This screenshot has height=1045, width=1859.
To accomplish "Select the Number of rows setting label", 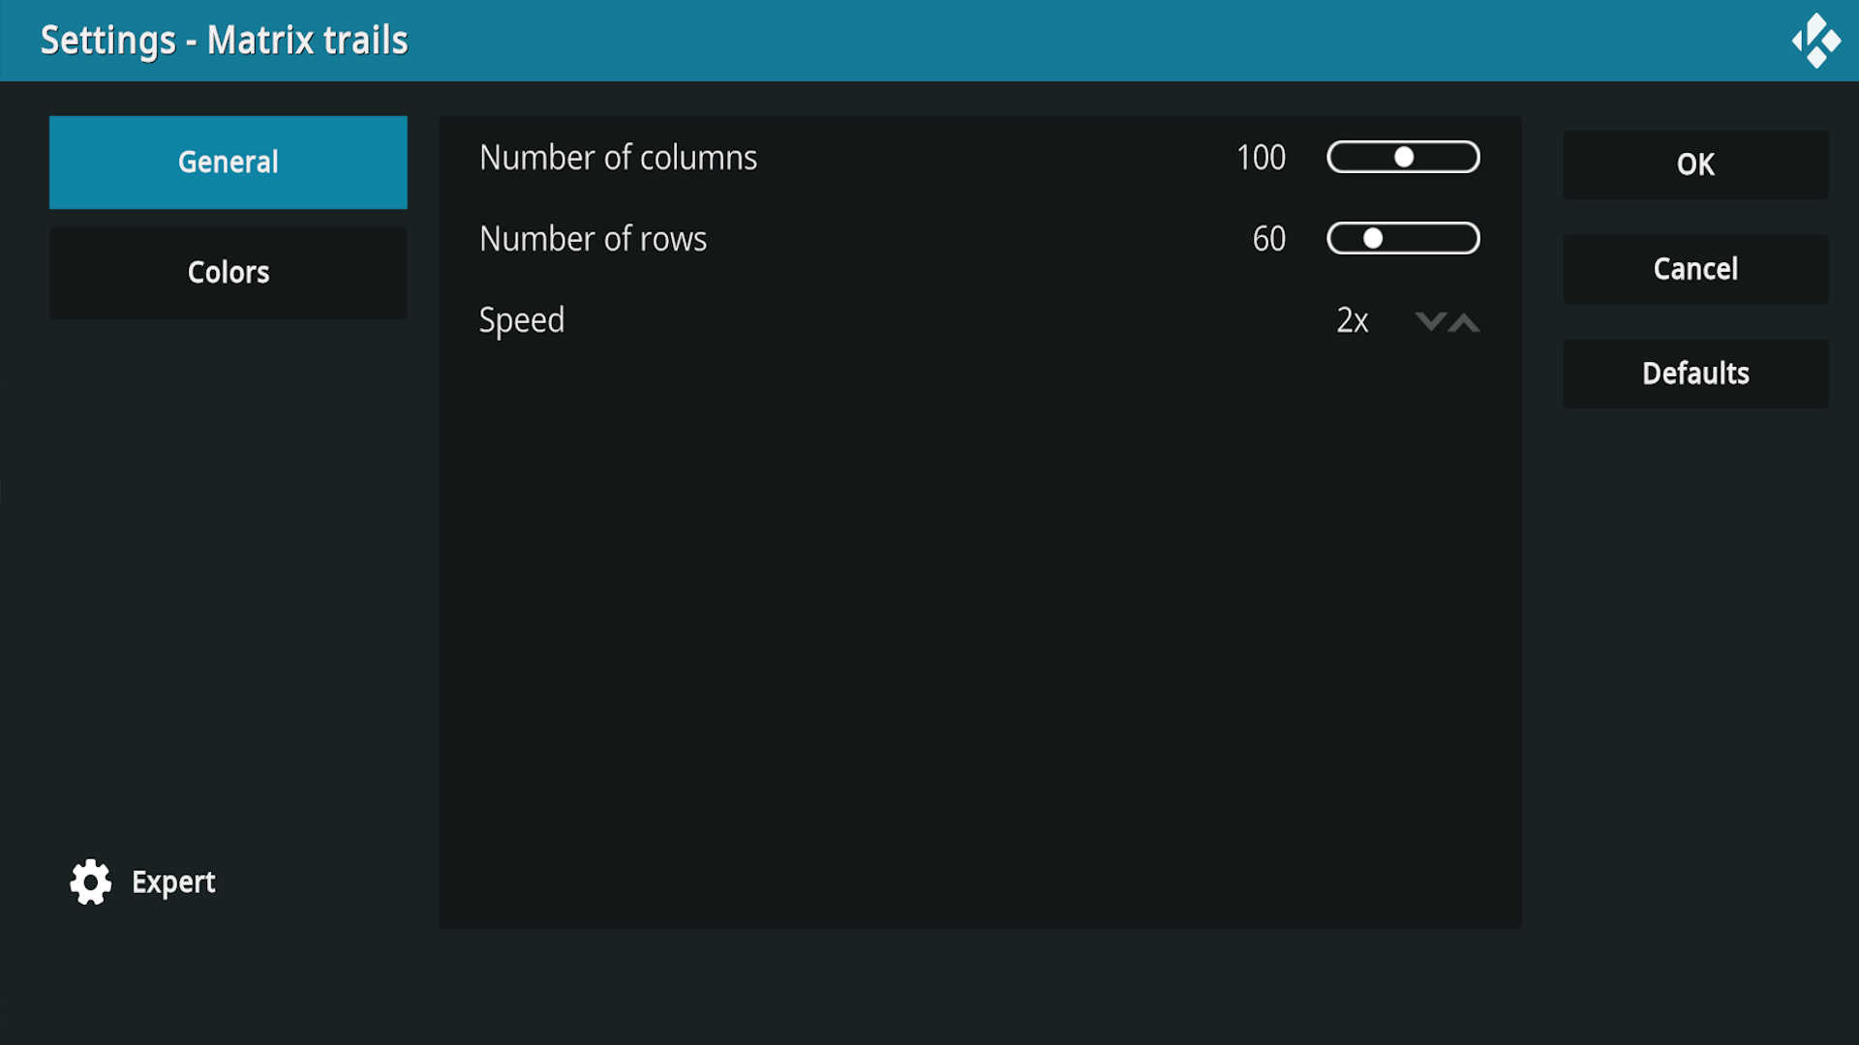I will pos(593,239).
